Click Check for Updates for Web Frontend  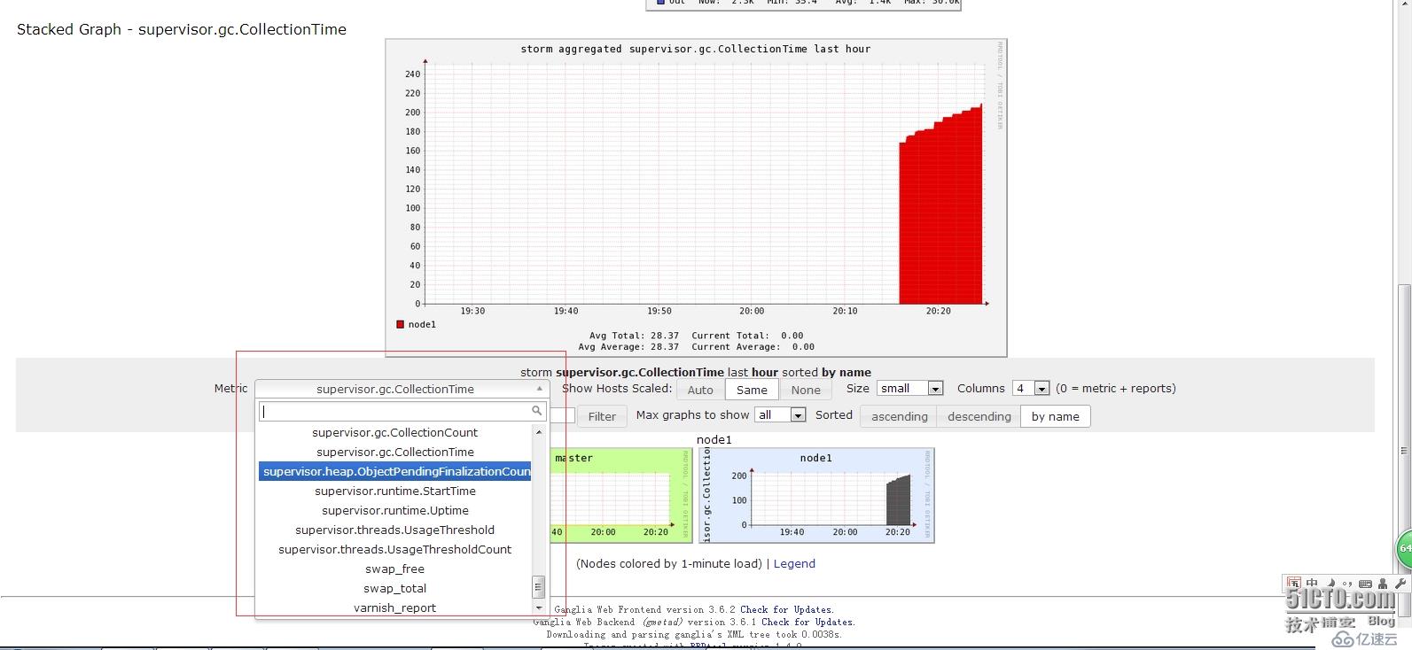[786, 610]
